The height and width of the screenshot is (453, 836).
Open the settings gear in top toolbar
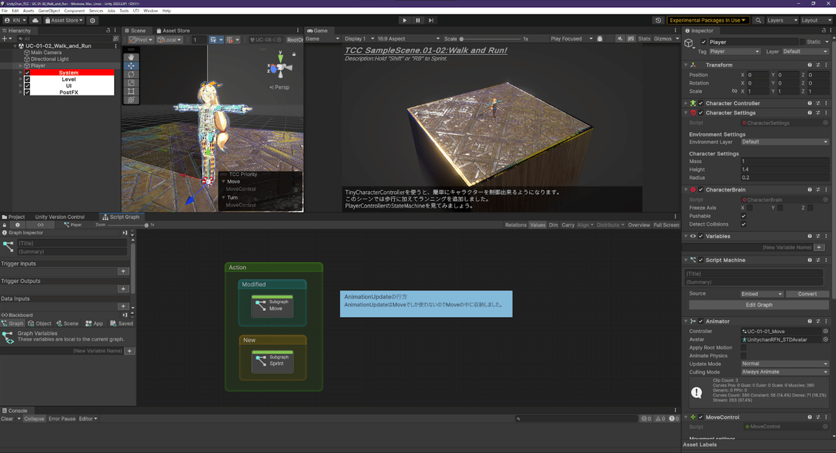pyautogui.click(x=93, y=20)
